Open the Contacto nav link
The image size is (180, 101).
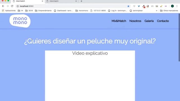pos(163,21)
